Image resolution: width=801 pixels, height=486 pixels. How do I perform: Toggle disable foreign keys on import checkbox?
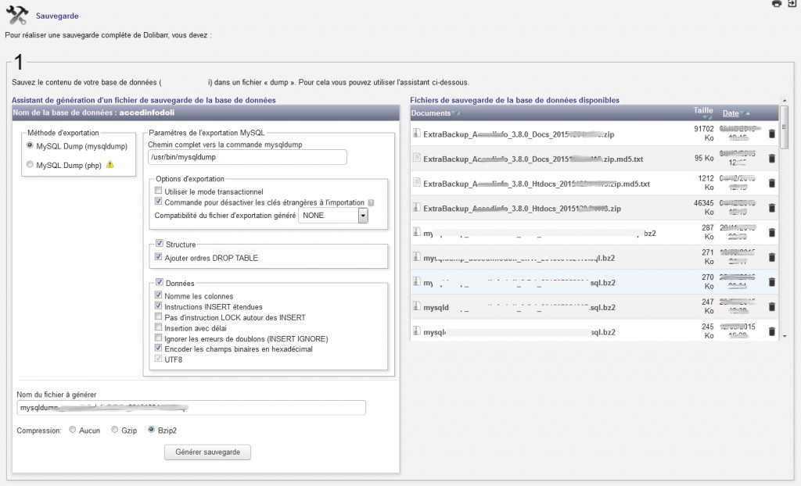point(158,201)
